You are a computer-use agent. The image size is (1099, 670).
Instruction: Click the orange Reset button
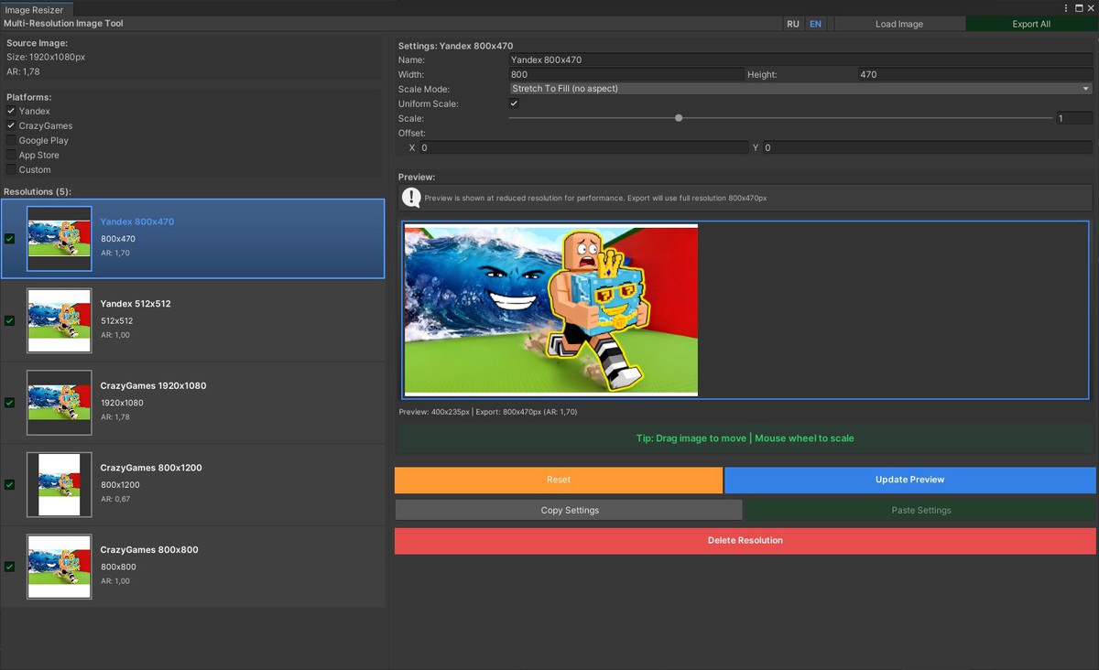pos(559,480)
